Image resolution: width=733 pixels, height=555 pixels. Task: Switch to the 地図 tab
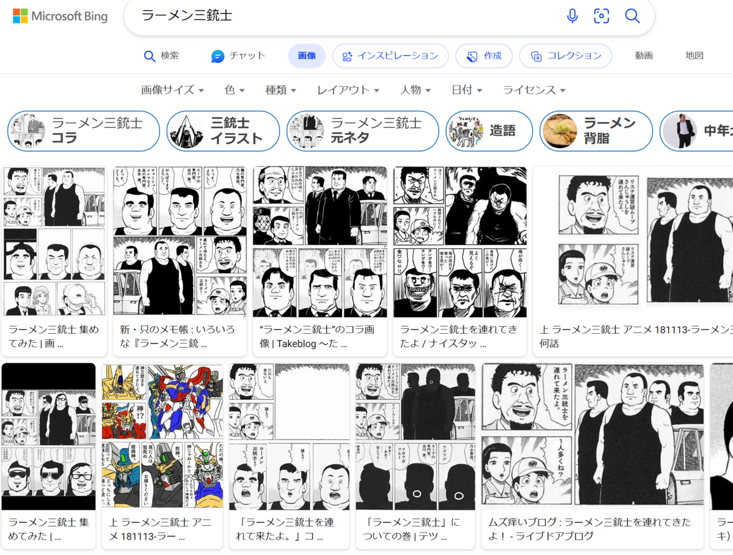click(x=695, y=56)
